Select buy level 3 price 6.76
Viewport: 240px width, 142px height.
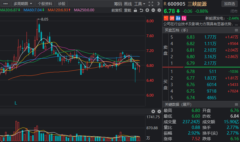pos(190,85)
